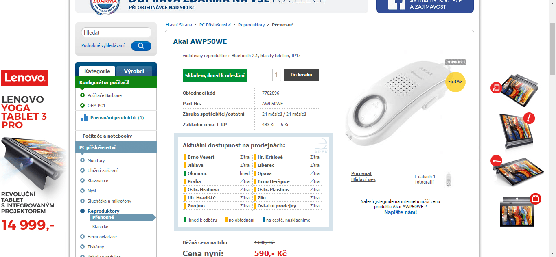Click the Skladem, ihned k odeslání label

click(215, 75)
